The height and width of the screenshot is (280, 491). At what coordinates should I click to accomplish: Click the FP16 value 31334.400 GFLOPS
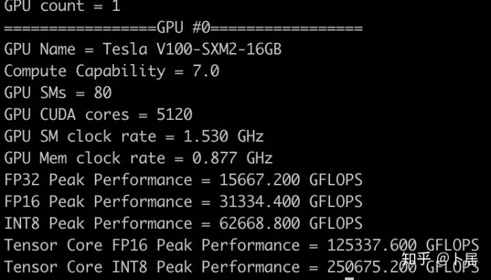(x=291, y=202)
